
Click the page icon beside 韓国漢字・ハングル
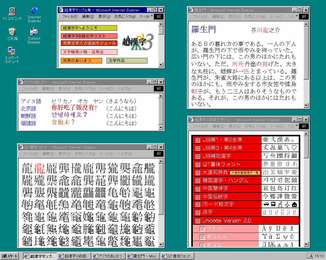click(x=198, y=181)
